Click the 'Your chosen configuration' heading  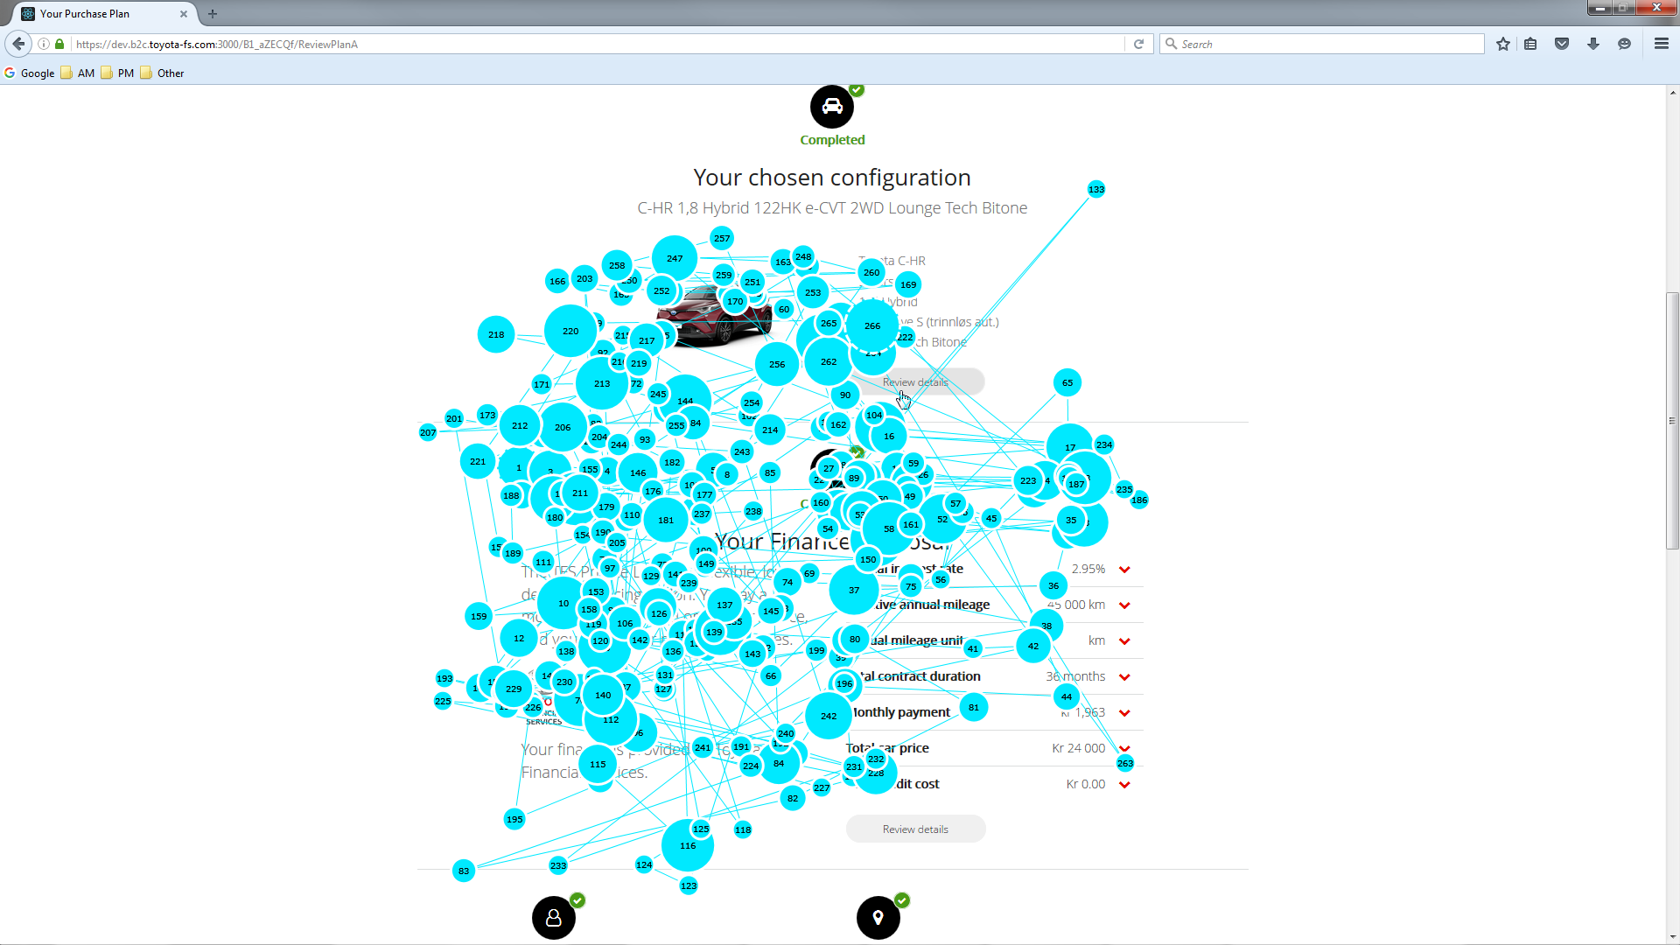pos(832,178)
